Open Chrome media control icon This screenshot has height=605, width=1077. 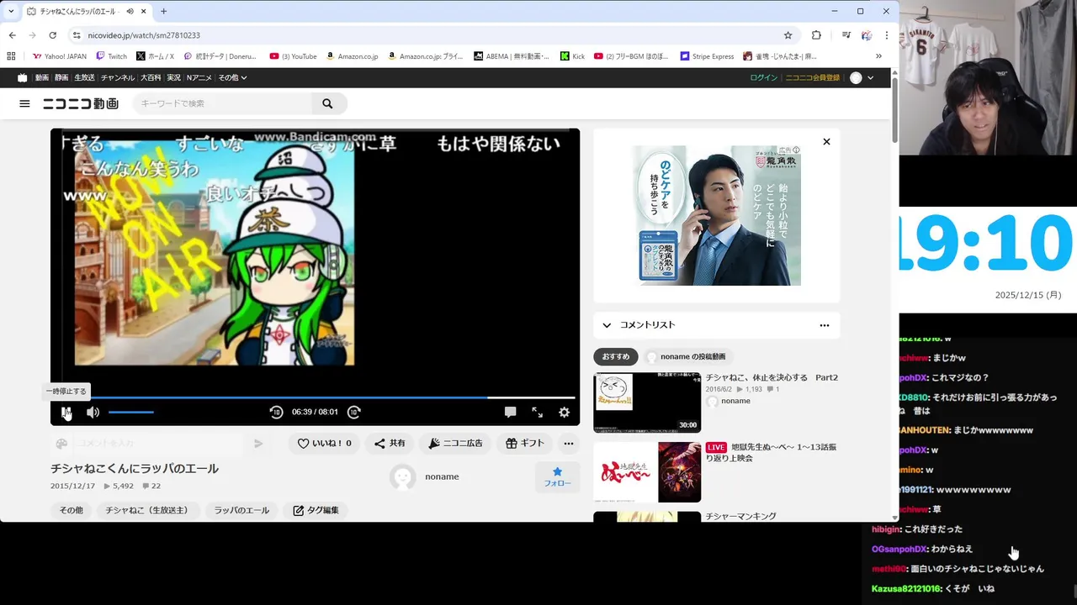point(846,35)
